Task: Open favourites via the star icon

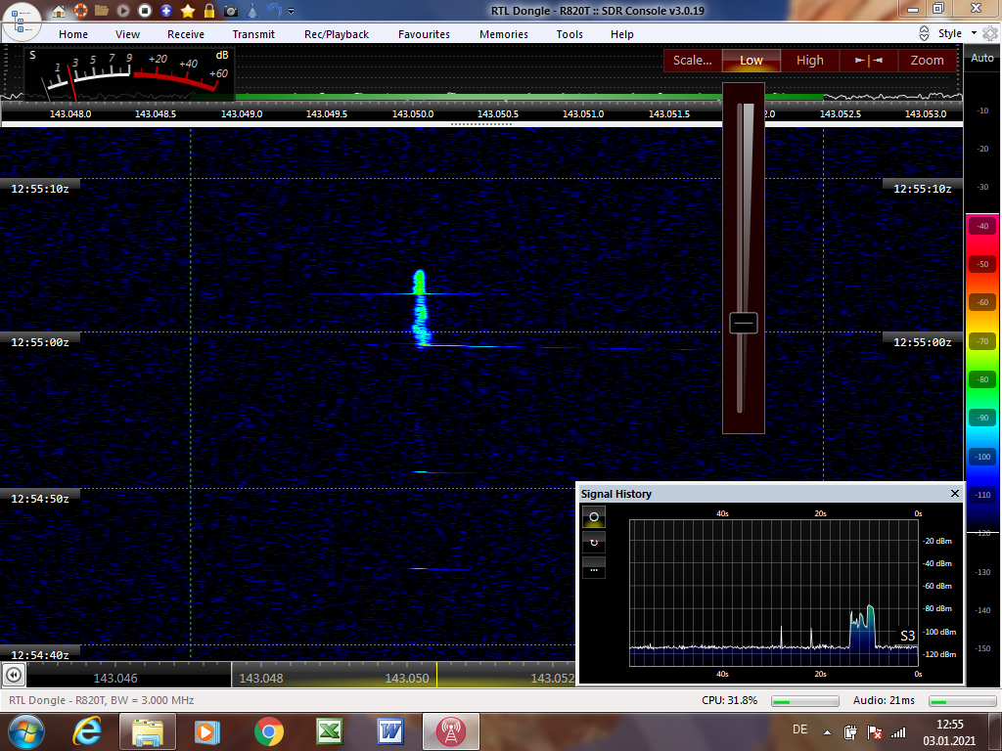Action: tap(188, 11)
